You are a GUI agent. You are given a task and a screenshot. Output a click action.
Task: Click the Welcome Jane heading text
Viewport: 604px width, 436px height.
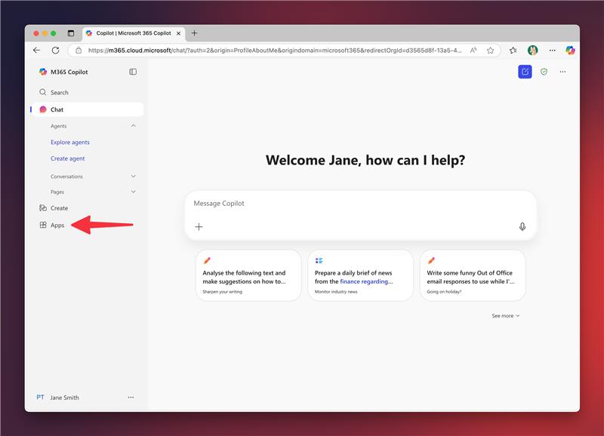[365, 160]
